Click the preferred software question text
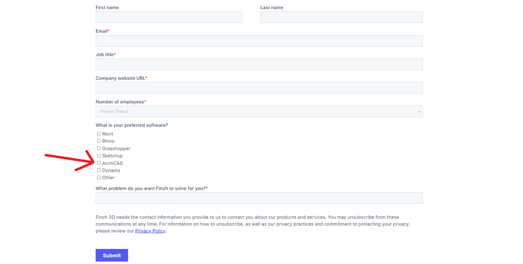Image resolution: width=523 pixels, height=264 pixels. click(132, 125)
